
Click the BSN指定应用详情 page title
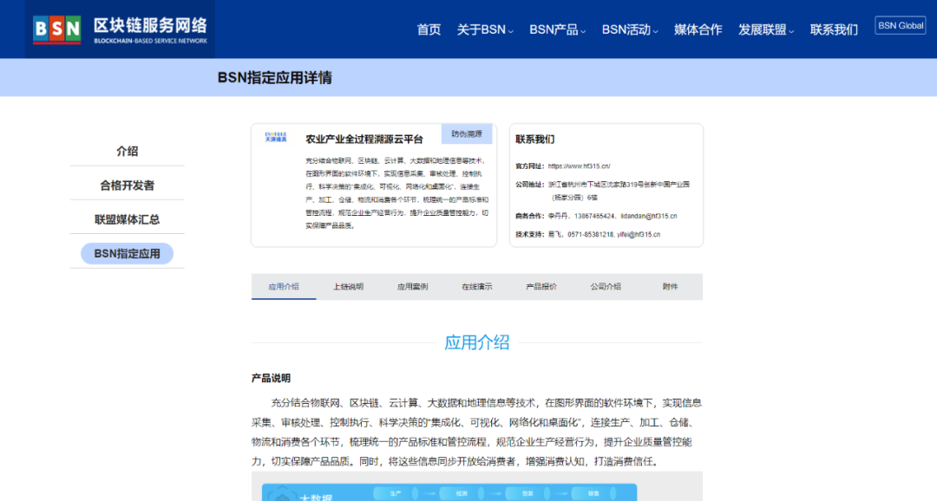point(275,78)
